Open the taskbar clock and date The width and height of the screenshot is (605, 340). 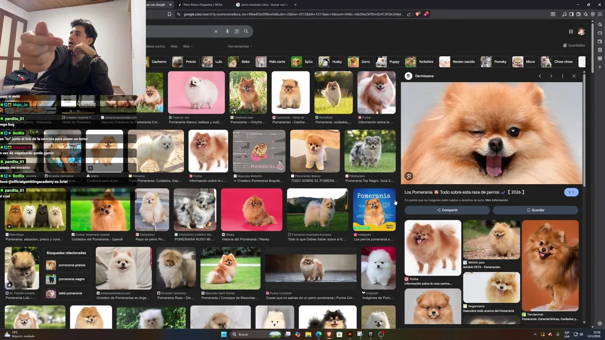pyautogui.click(x=594, y=334)
